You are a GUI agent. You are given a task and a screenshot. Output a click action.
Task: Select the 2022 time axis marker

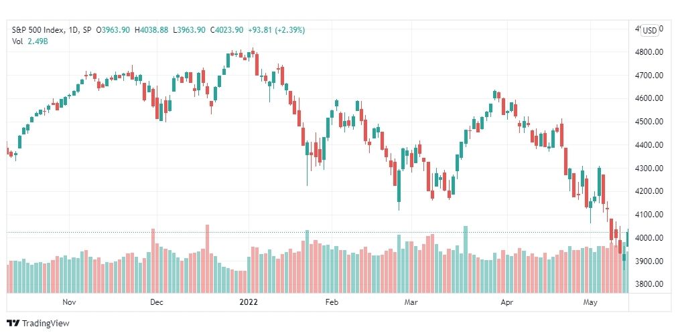tap(249, 302)
